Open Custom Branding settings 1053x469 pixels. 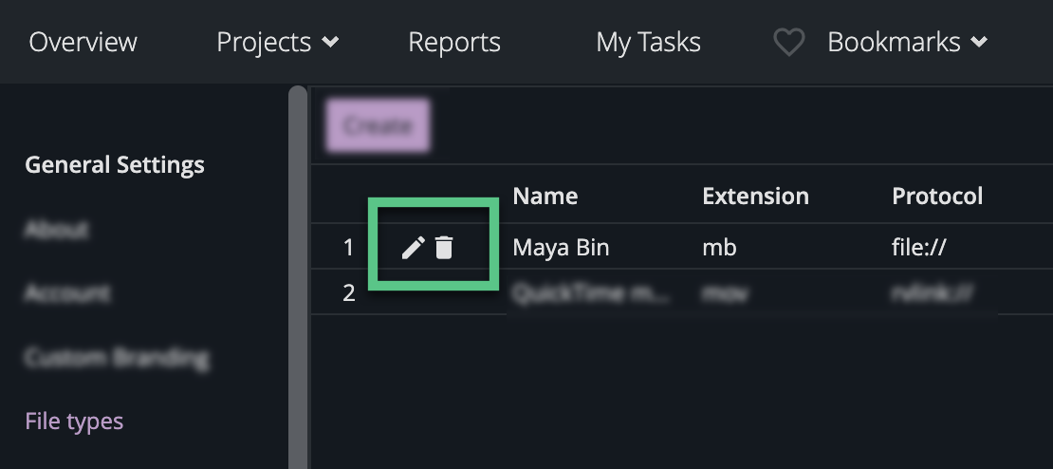pyautogui.click(x=117, y=358)
